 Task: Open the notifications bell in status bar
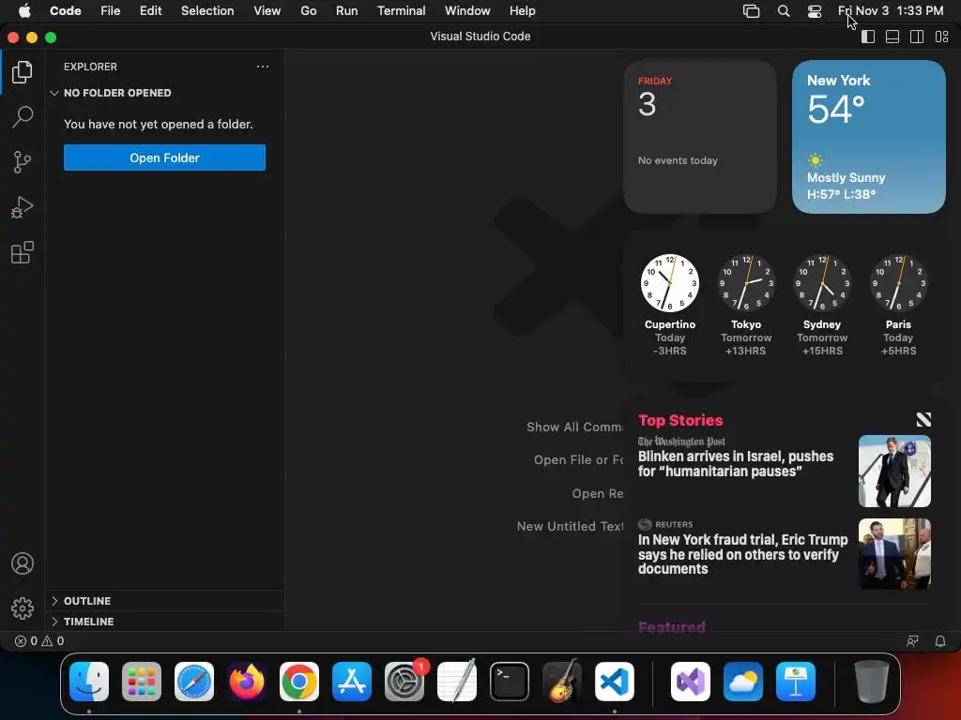coord(940,641)
